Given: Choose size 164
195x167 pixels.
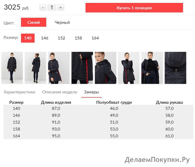Looking at the screenshot, I should coord(95,38).
